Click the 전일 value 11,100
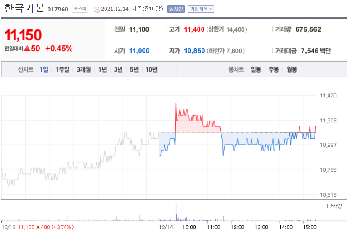347x238 pixels. pos(139,29)
